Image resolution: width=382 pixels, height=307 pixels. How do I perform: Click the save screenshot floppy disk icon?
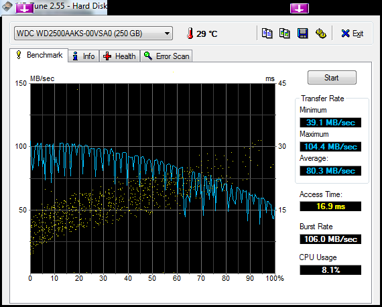[x=302, y=33]
